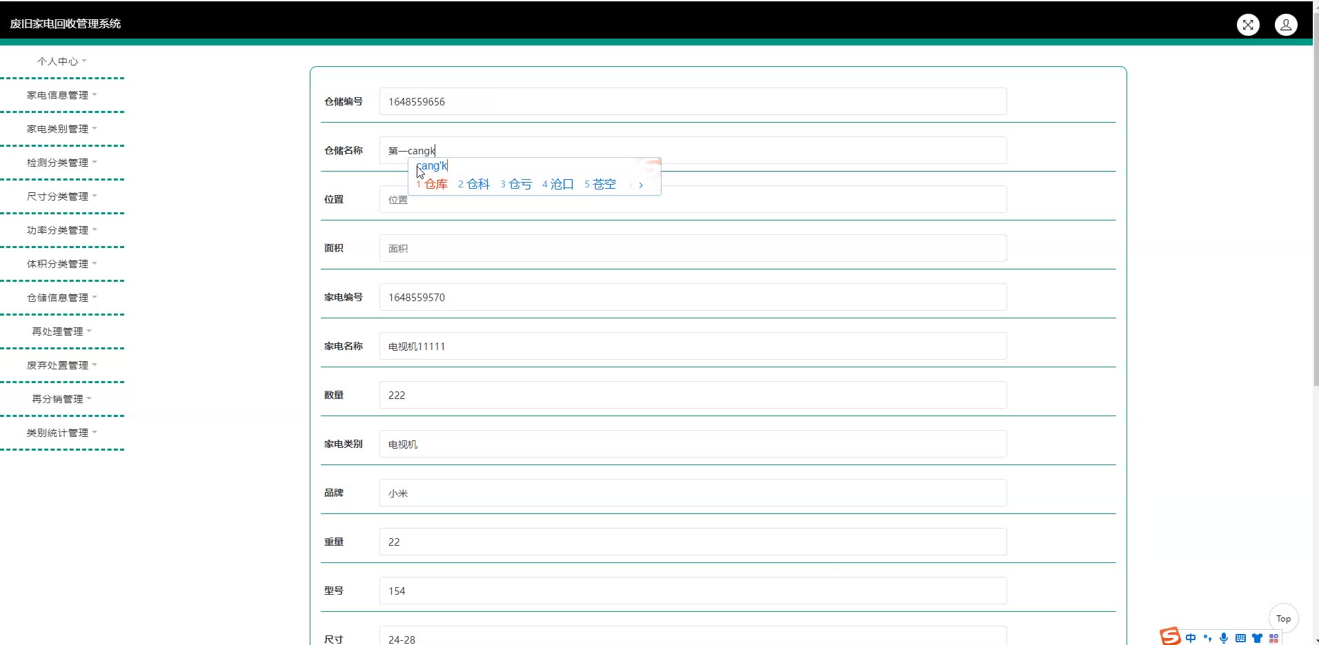Click the 面积 input field
The image size is (1319, 645).
tap(693, 248)
